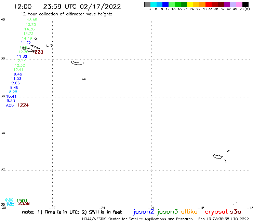Click the light blue value 8.25
This screenshot has height=222, width=253.
coord(13,92)
